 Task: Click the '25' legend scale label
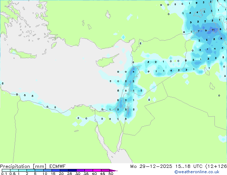click(x=69, y=174)
